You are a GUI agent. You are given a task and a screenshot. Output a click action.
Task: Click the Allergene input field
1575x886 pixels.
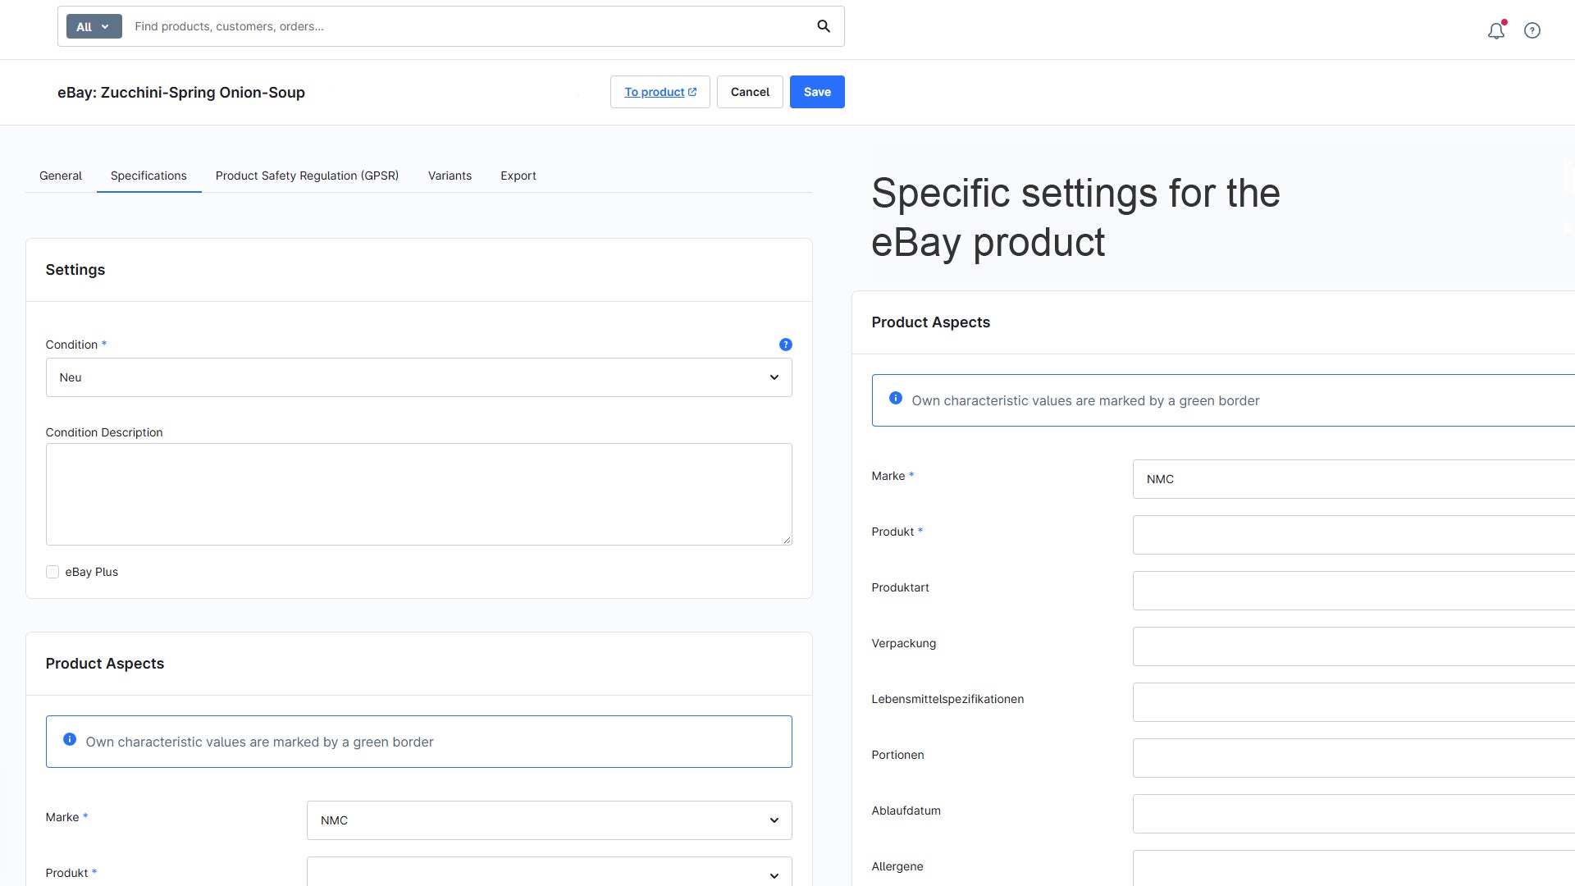(x=1354, y=868)
